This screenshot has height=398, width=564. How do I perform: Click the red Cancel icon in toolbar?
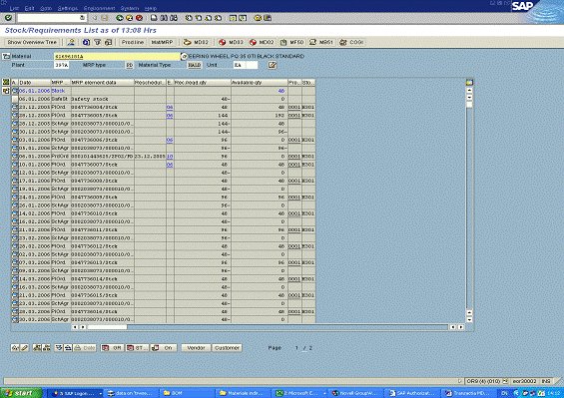139,18
